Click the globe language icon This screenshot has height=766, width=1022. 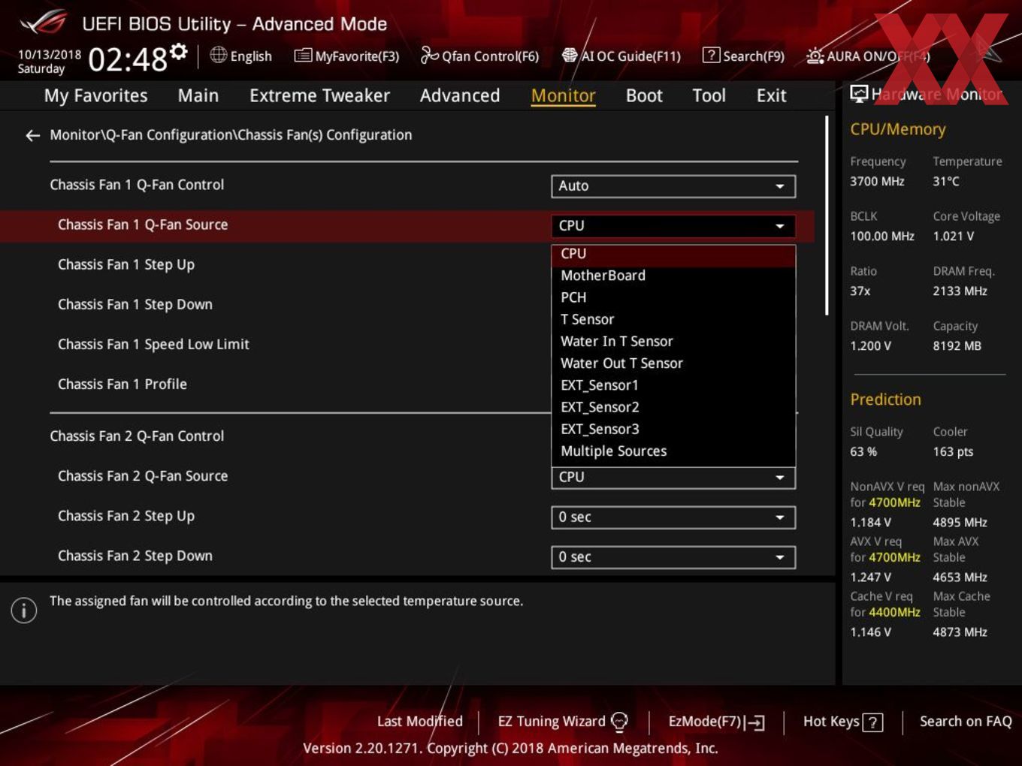pyautogui.click(x=218, y=55)
